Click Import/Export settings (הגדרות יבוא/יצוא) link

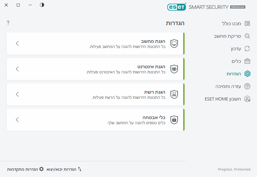[64, 169]
